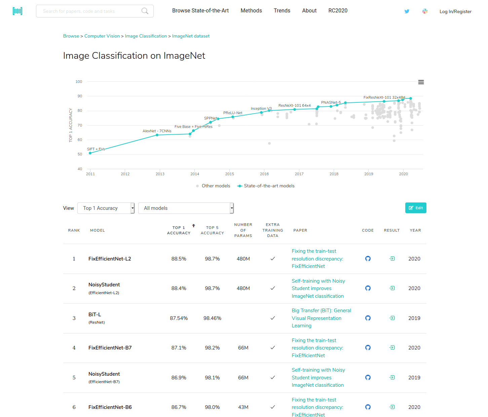The height and width of the screenshot is (417, 488).
Task: Open GitHub code for NoisyStudent EfficientNet-L2
Action: tap(368, 288)
